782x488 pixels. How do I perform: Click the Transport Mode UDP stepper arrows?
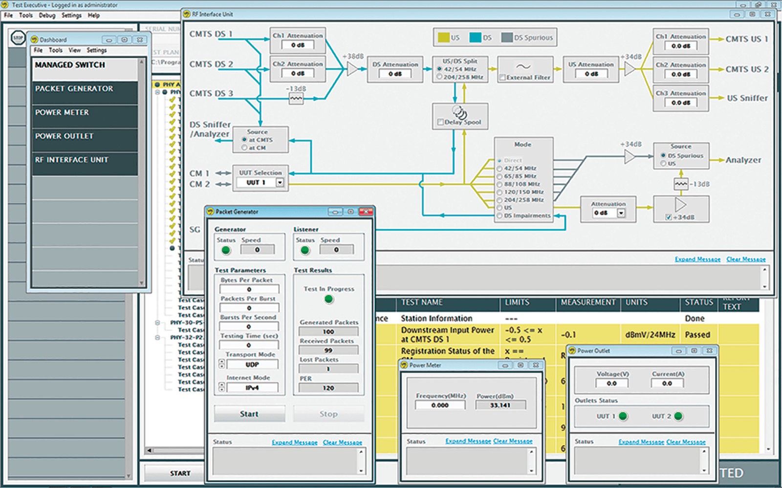click(x=221, y=364)
